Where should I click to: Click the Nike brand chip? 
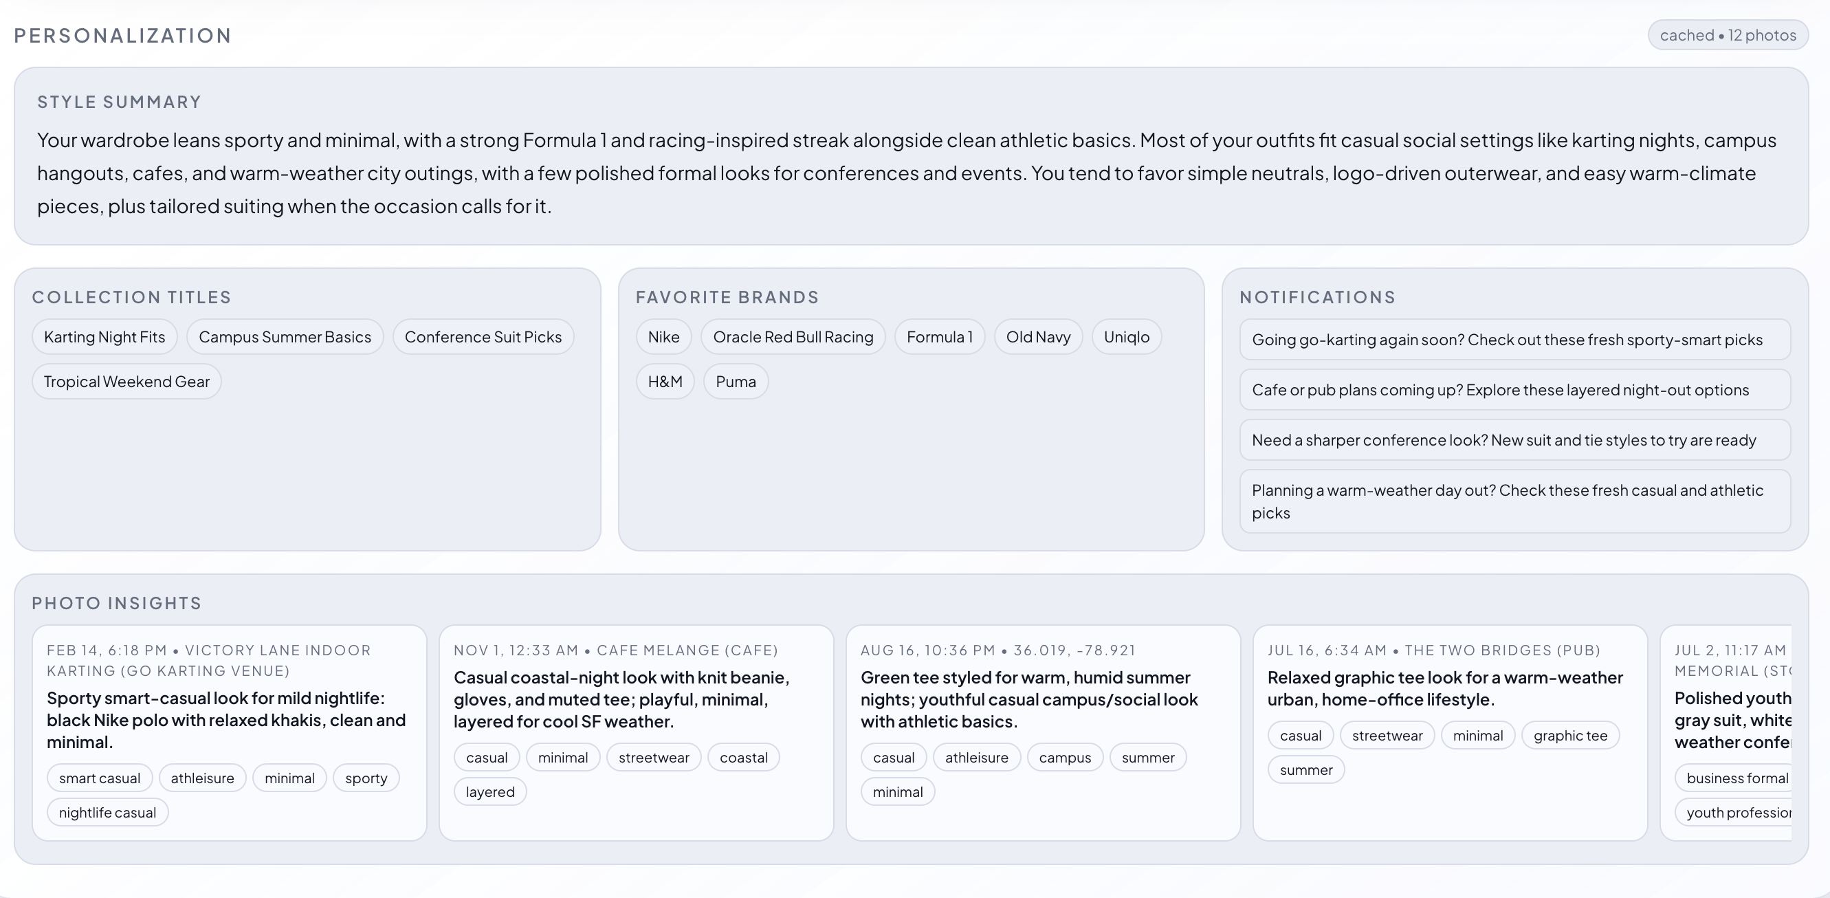pos(663,337)
